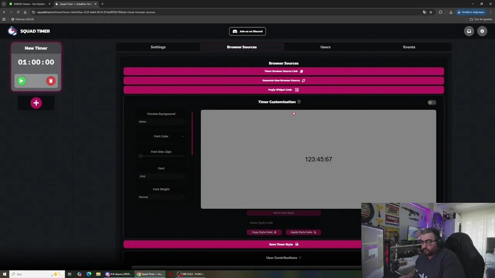Click the 123:45:67 preview timer text

[x=318, y=159]
